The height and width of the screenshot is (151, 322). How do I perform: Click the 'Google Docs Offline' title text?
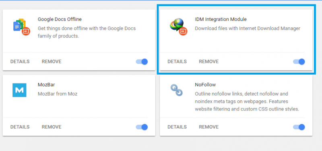60,19
